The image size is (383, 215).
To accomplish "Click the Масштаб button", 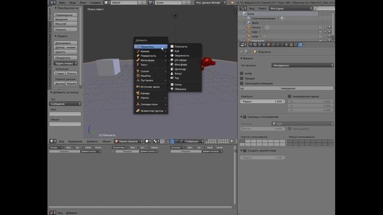I will [x=65, y=24].
